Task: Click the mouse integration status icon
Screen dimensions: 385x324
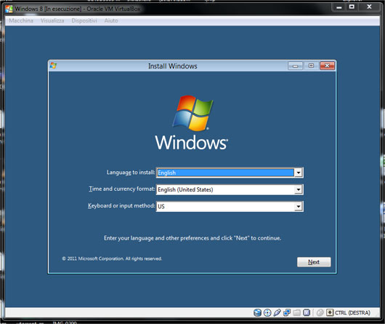Action: coord(320,312)
